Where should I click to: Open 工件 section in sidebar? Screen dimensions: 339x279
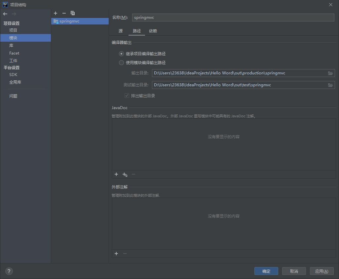pyautogui.click(x=25, y=61)
